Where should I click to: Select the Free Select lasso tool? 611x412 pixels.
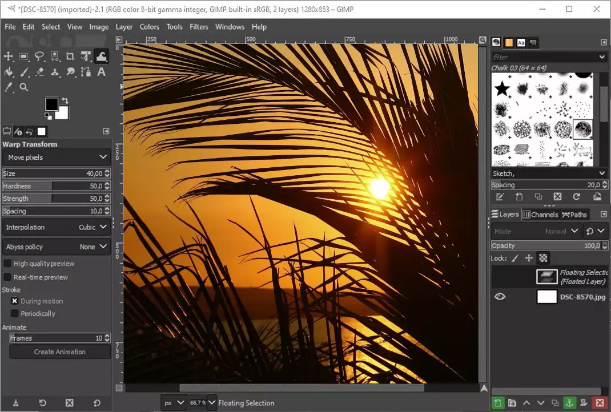click(x=39, y=56)
